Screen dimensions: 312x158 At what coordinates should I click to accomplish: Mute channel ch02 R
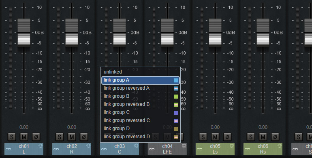pyautogui.click(x=72, y=137)
